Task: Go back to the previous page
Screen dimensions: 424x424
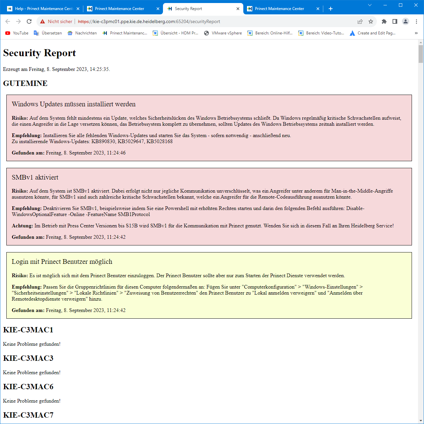Action: click(x=8, y=21)
